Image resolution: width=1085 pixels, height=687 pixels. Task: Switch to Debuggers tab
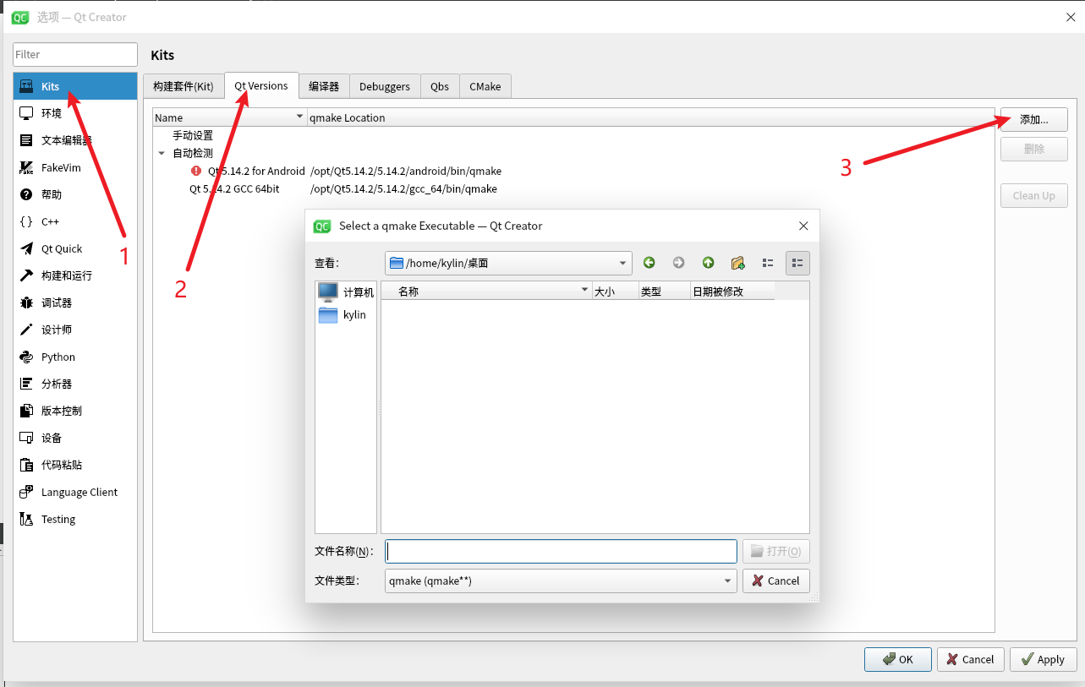[x=385, y=86]
